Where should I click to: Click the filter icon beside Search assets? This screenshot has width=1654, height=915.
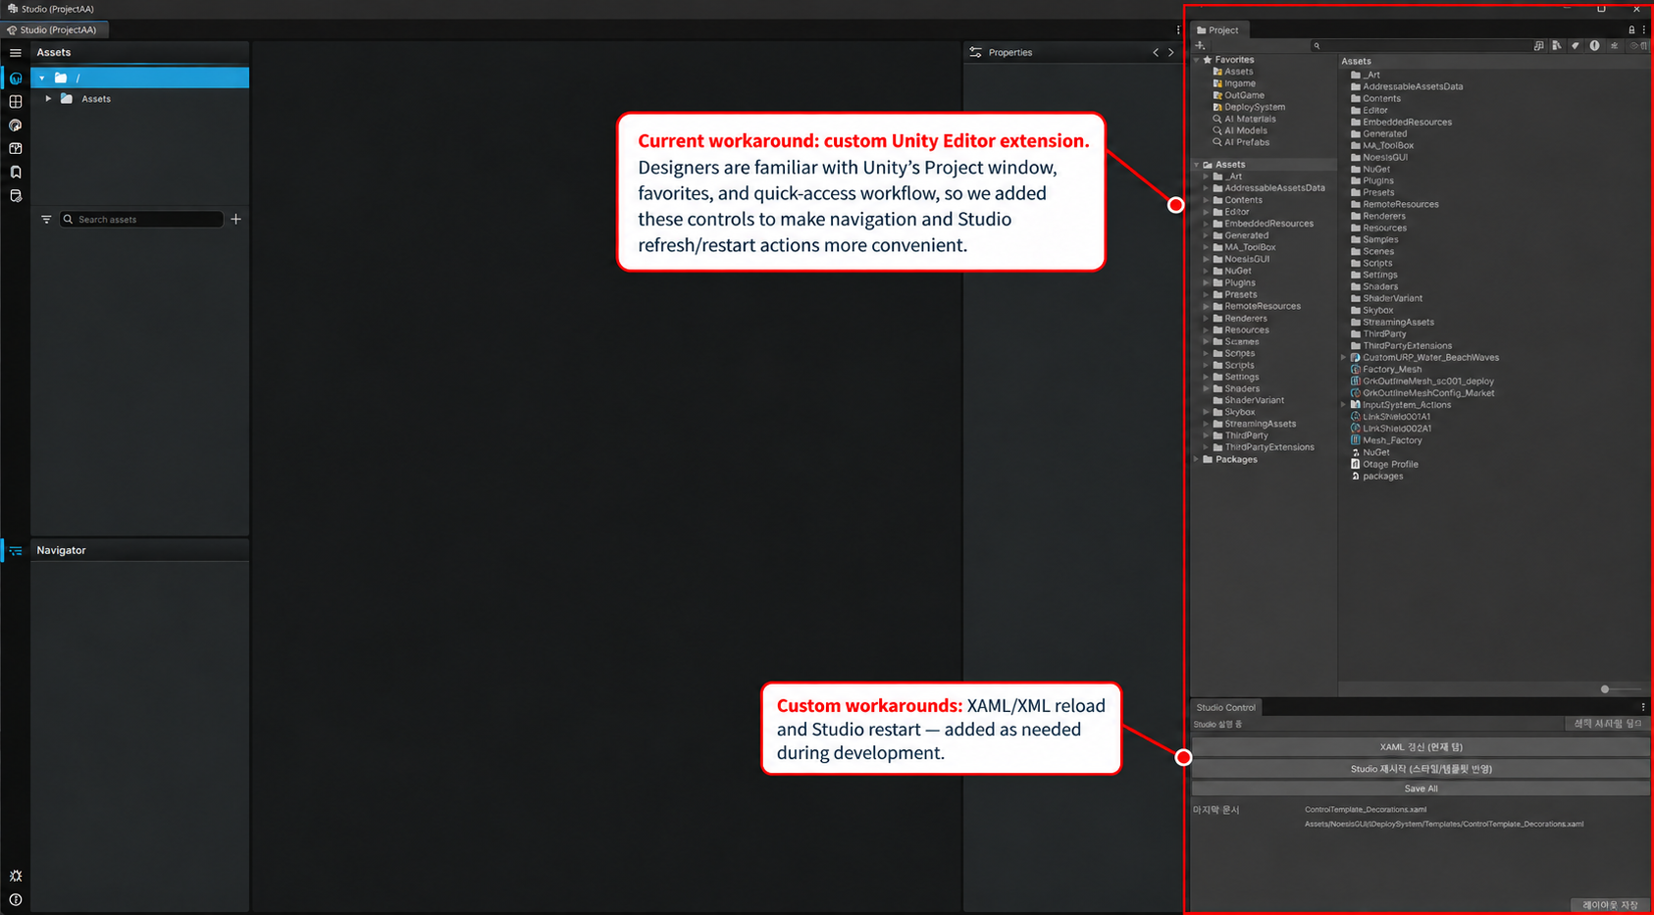46,220
